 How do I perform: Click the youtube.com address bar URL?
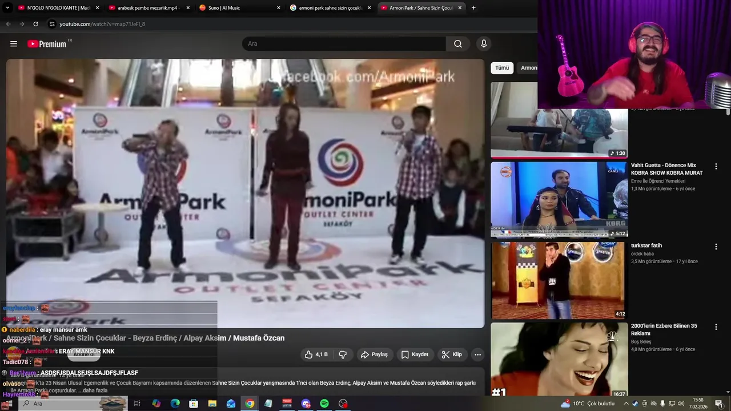tap(102, 24)
